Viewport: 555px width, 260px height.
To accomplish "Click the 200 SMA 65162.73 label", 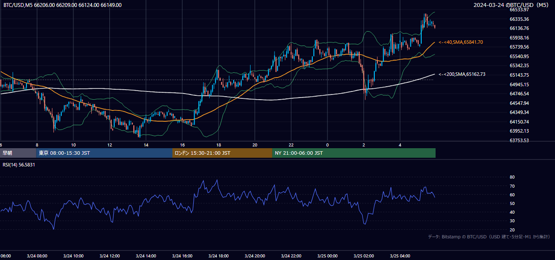I will (462, 75).
